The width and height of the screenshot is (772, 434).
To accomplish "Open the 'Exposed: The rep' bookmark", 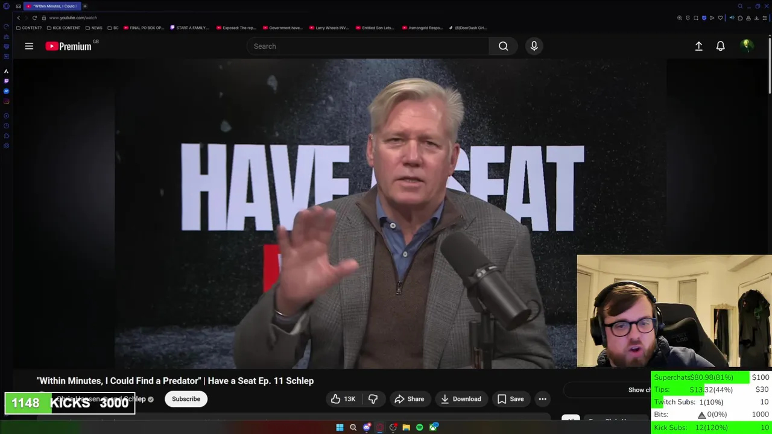I will (236, 28).
